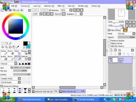This screenshot has height=102, width=136.
Task: Toggle the RGB slider panel
Action: point(6,10)
